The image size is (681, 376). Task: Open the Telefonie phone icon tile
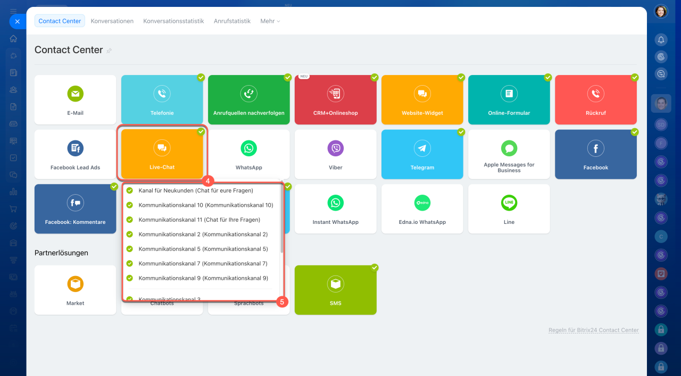coord(162,99)
